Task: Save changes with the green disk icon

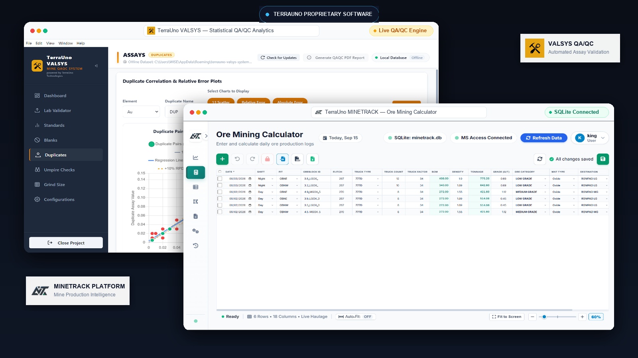Action: (603, 159)
